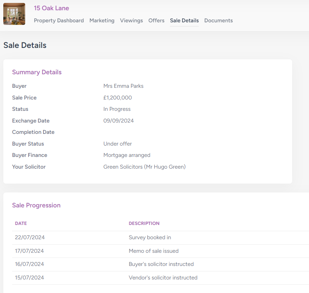Screen dimensions: 309x293
Task: Click buyer name Mrs Emma Parks
Action: (x=123, y=86)
